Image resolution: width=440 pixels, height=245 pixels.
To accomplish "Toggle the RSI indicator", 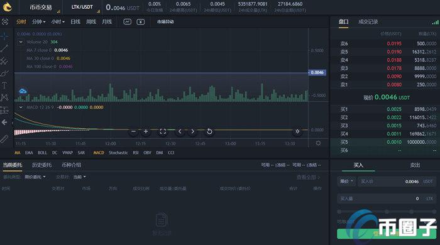I will coord(136,153).
